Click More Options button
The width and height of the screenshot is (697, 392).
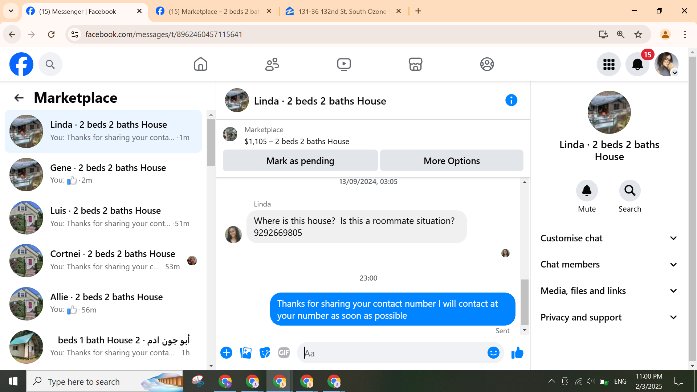(452, 160)
